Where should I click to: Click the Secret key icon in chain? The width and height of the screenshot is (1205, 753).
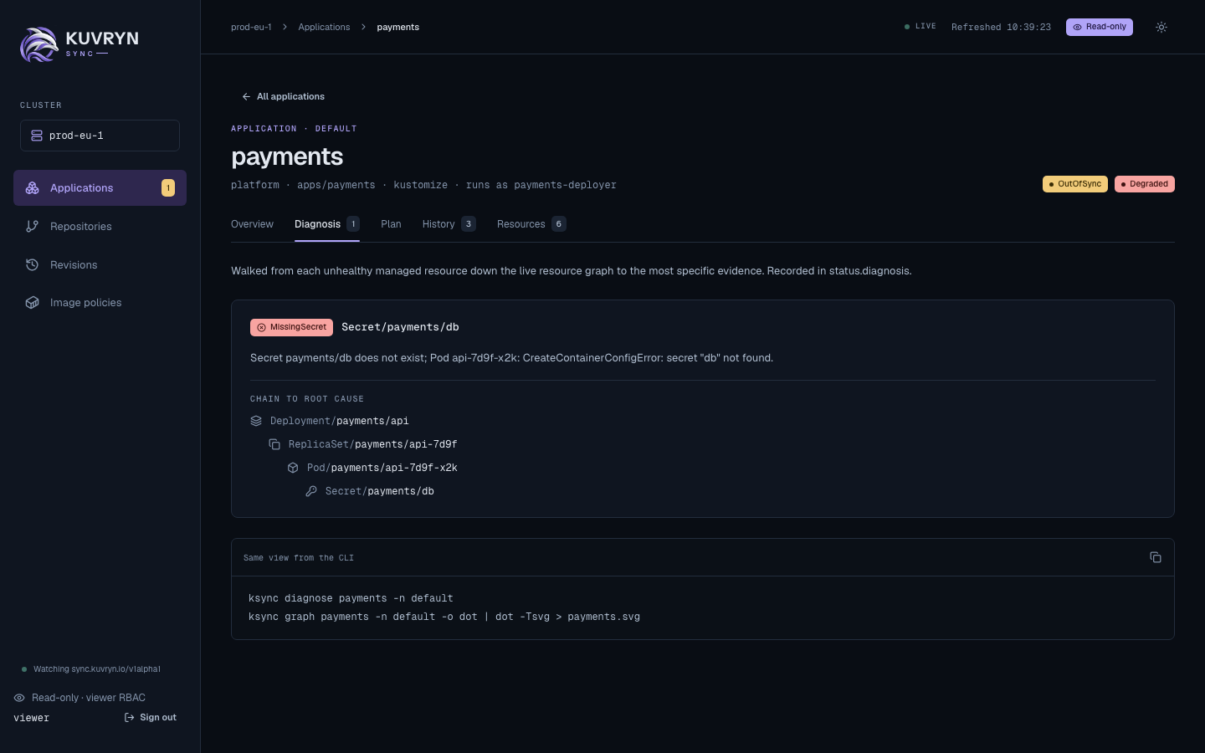coord(311,491)
